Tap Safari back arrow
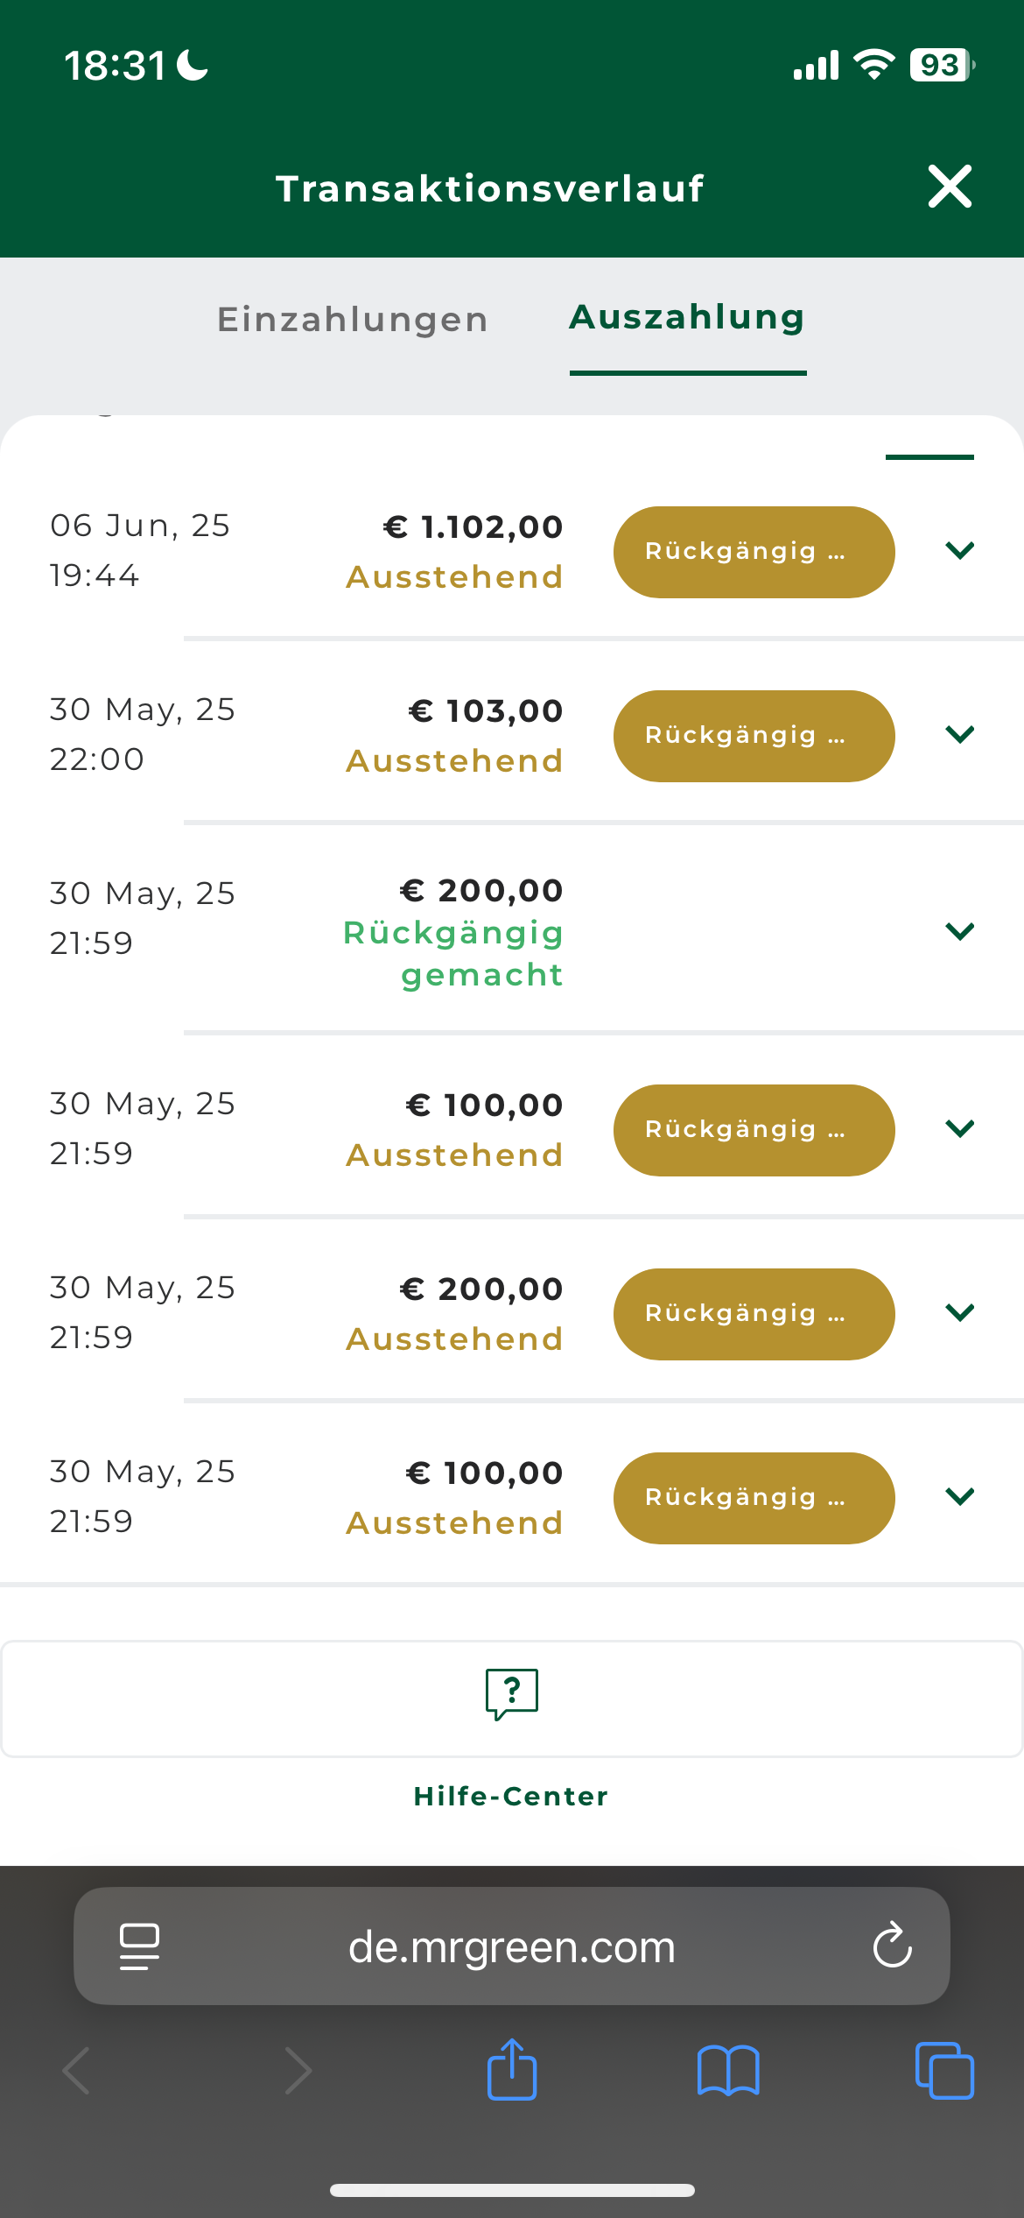 click(77, 2071)
